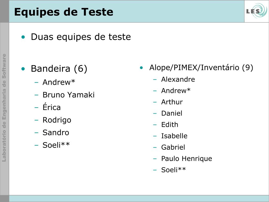Click the Isabelle list item

[x=174, y=136]
